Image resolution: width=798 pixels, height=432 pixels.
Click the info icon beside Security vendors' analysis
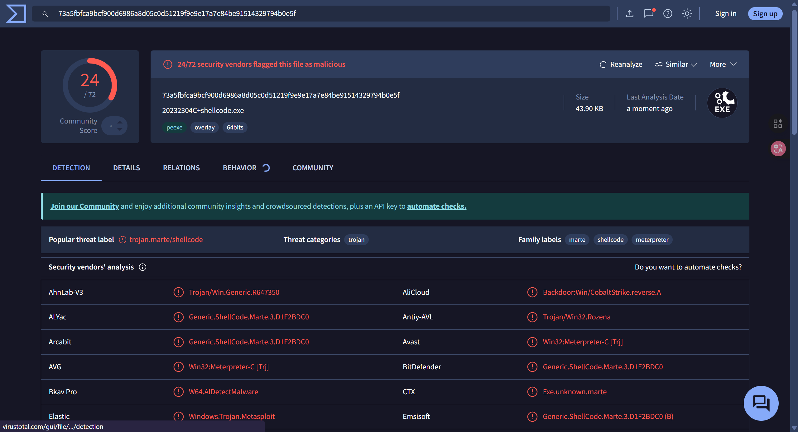[142, 267]
